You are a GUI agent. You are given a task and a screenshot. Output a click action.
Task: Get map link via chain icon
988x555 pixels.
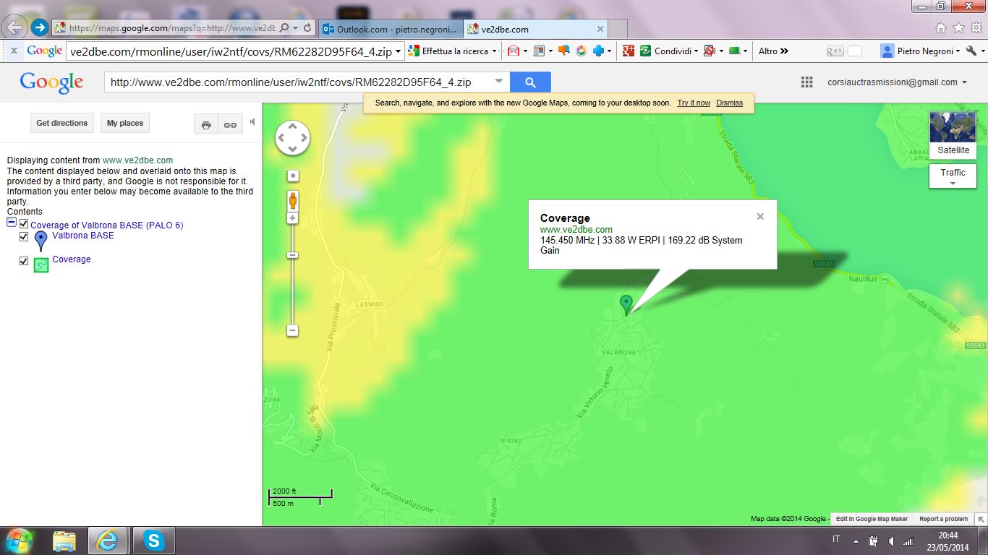point(230,124)
